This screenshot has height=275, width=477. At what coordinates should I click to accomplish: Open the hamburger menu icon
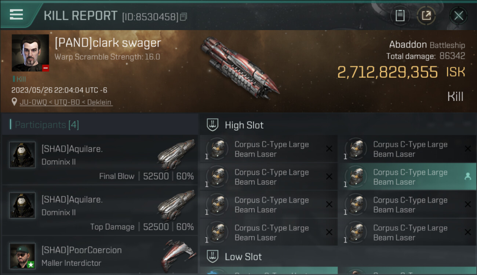(16, 15)
